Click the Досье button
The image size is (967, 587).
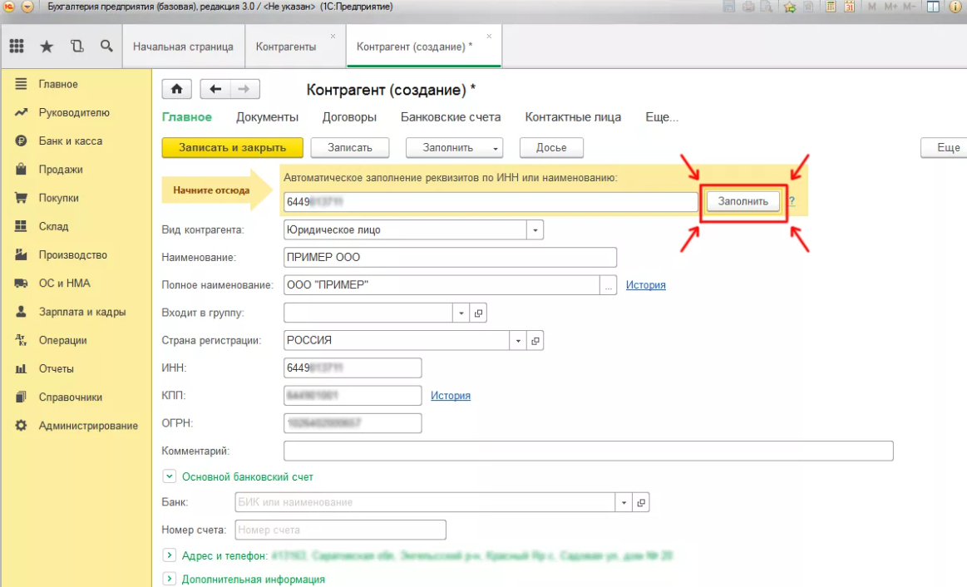pyautogui.click(x=551, y=147)
